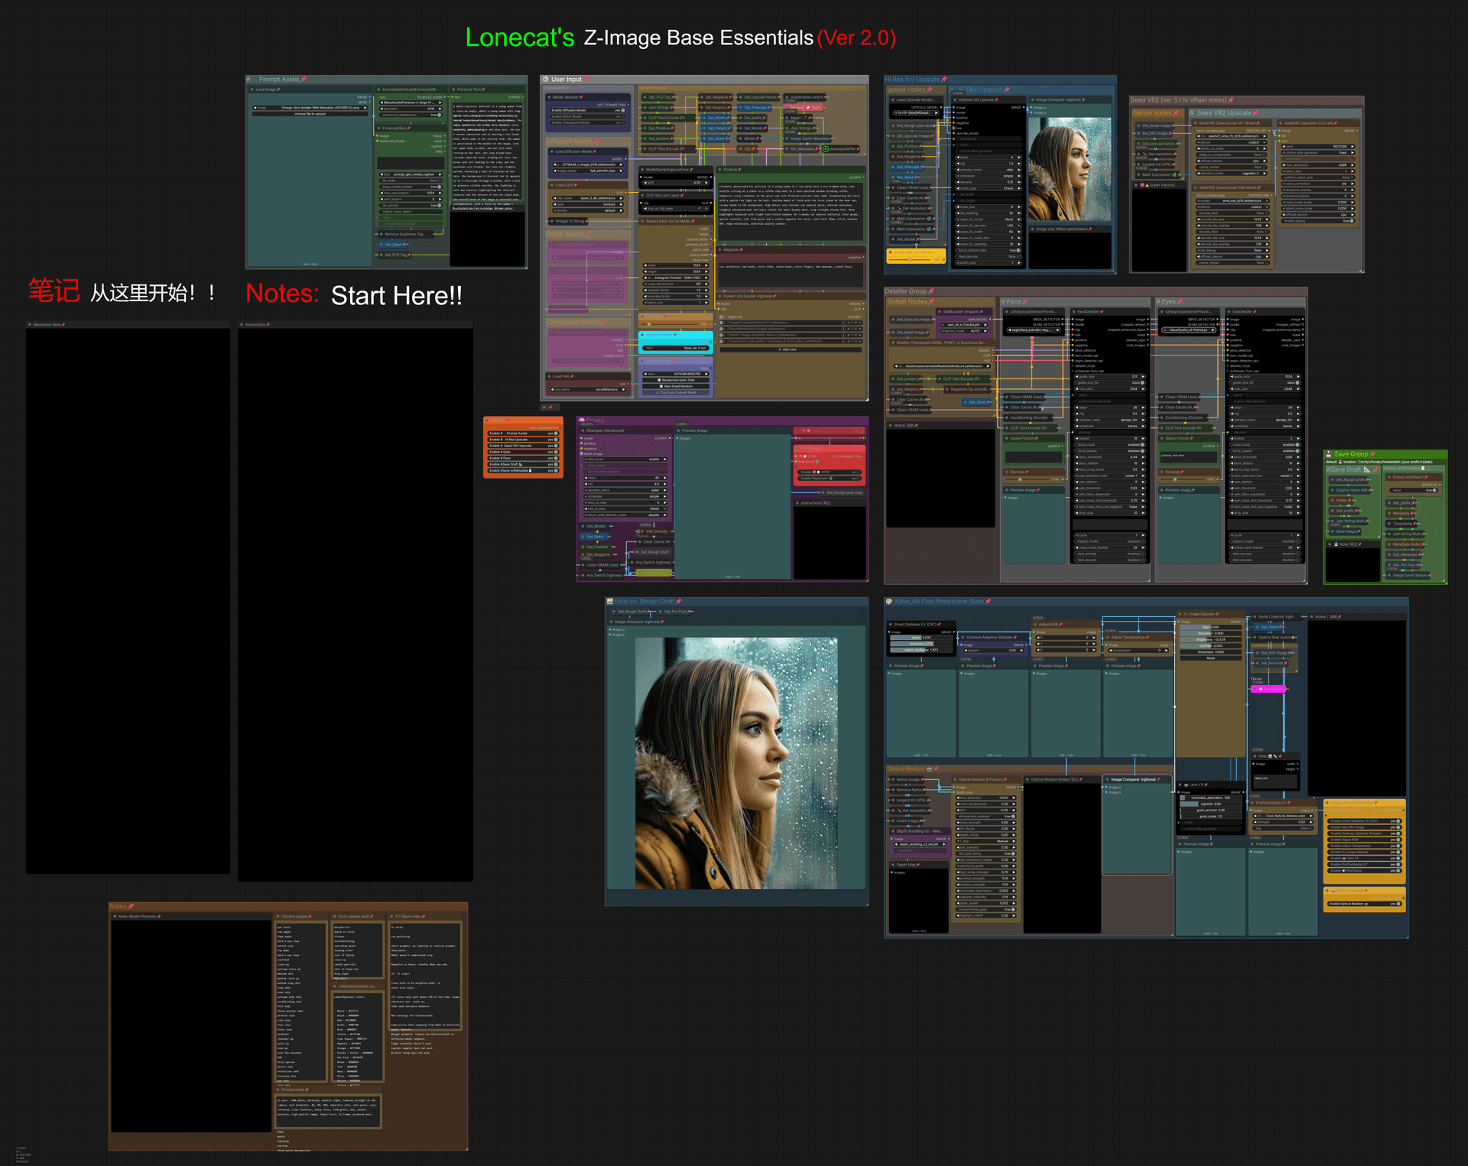Viewport: 1468px width, 1166px height.
Task: Adjust the Hue slider in FL Image Adjuster
Action: (1210, 627)
